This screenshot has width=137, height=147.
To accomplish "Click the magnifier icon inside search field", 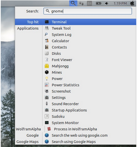I will [x=48, y=11].
